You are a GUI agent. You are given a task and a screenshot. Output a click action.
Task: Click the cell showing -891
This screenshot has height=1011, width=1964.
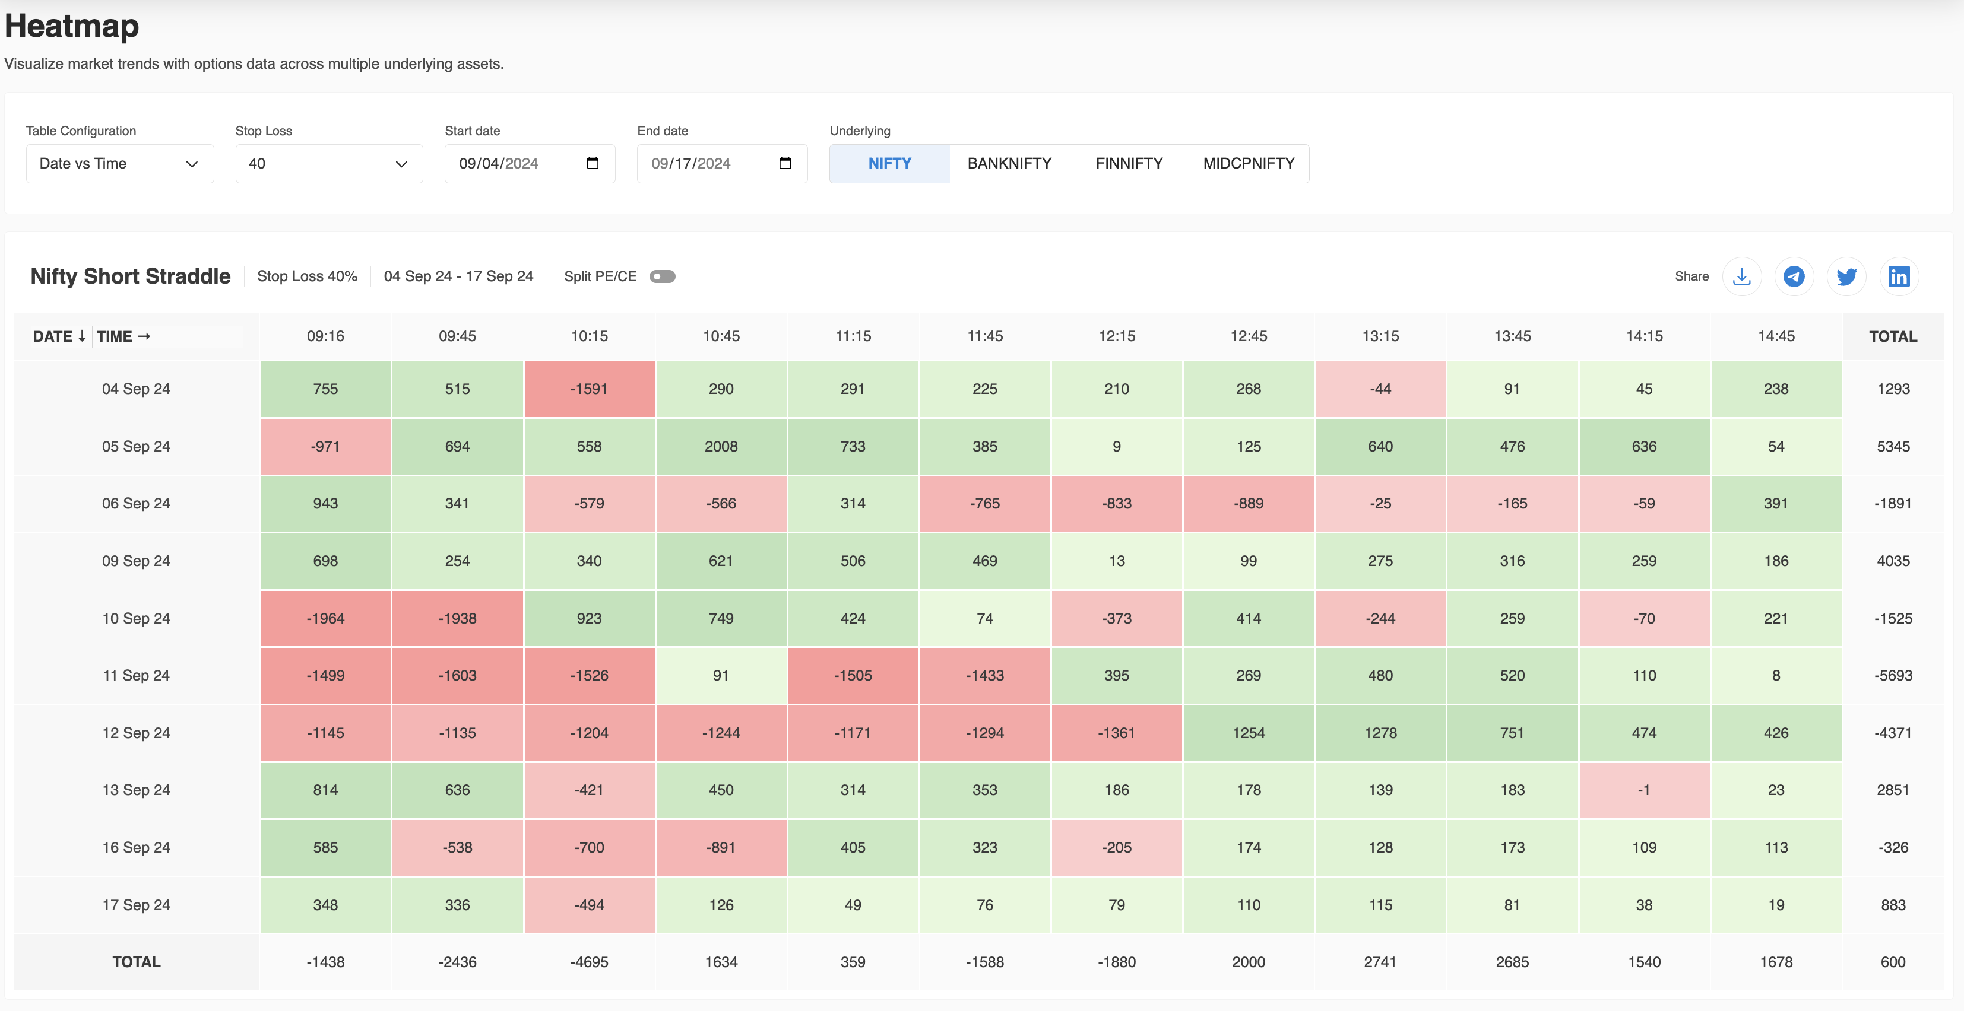tap(721, 848)
